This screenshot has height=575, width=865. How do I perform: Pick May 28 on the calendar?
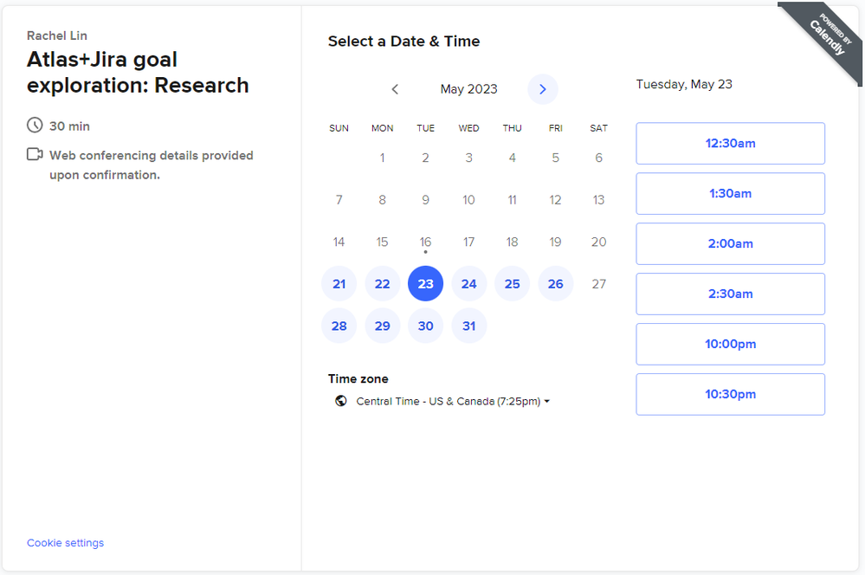coord(339,326)
